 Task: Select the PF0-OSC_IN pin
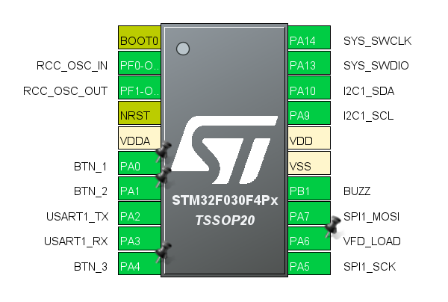click(139, 64)
